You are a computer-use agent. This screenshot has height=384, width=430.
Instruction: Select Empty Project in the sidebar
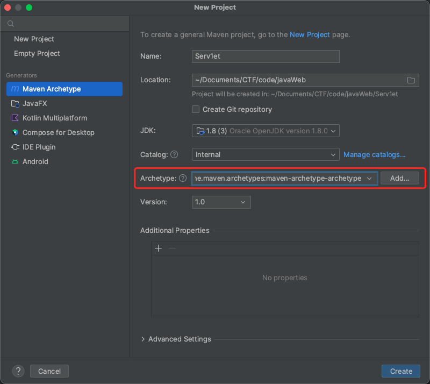point(37,54)
